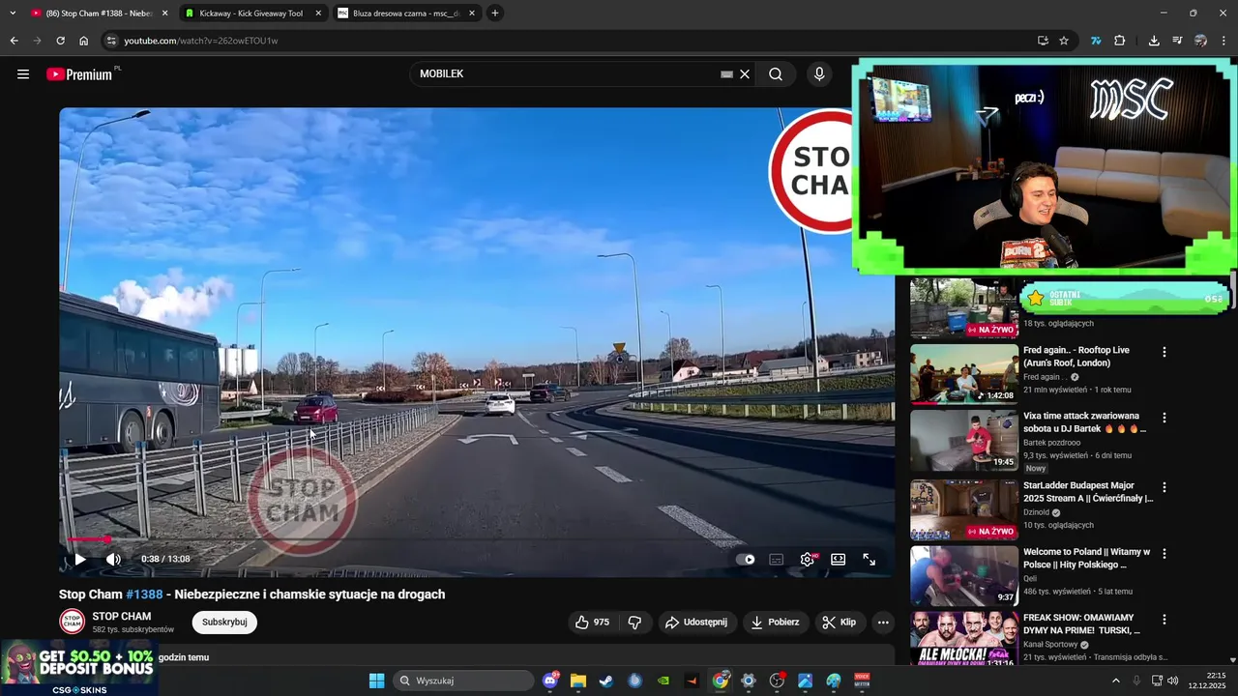Mute the video volume
This screenshot has width=1238, height=696.
click(x=113, y=559)
